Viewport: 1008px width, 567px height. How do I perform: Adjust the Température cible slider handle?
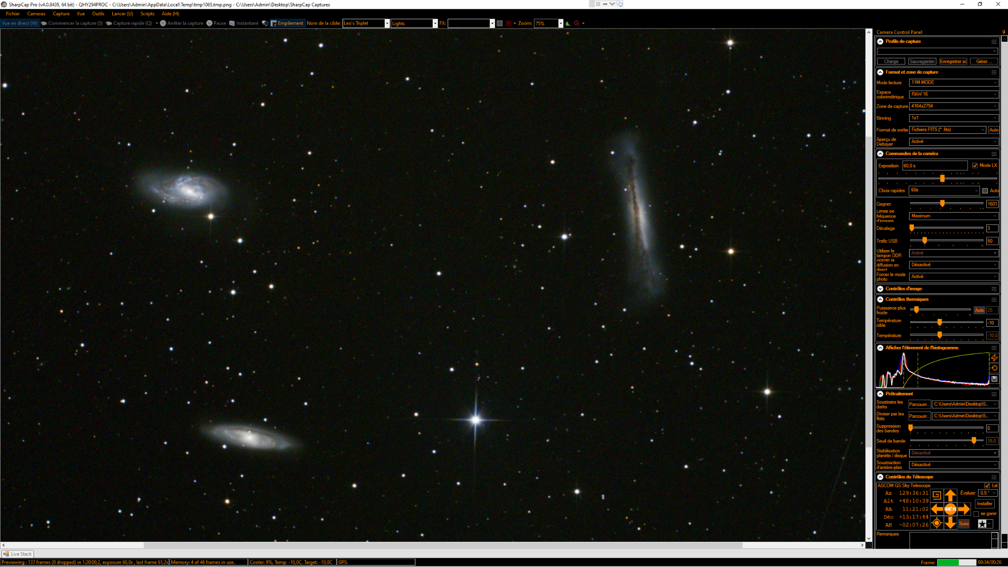point(940,322)
